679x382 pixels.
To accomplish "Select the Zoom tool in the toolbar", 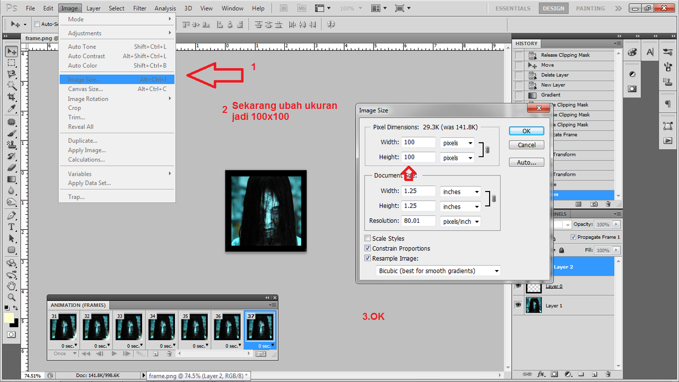I will 11,296.
